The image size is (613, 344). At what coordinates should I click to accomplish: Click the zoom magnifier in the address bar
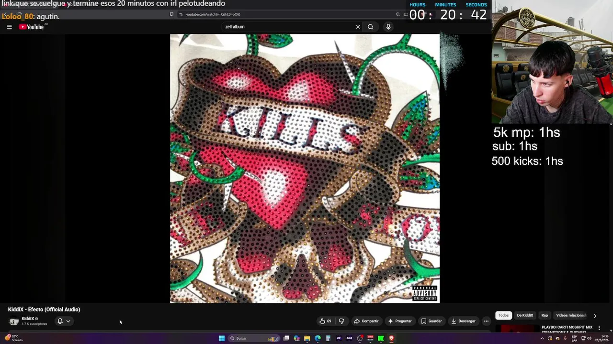[397, 14]
